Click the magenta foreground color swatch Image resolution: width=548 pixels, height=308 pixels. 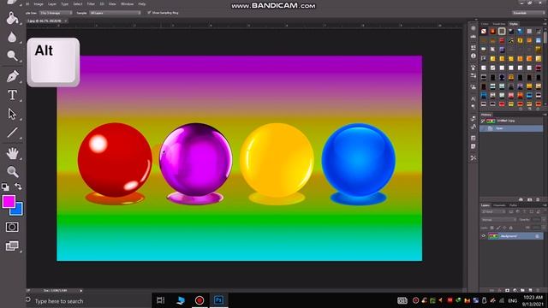click(9, 202)
